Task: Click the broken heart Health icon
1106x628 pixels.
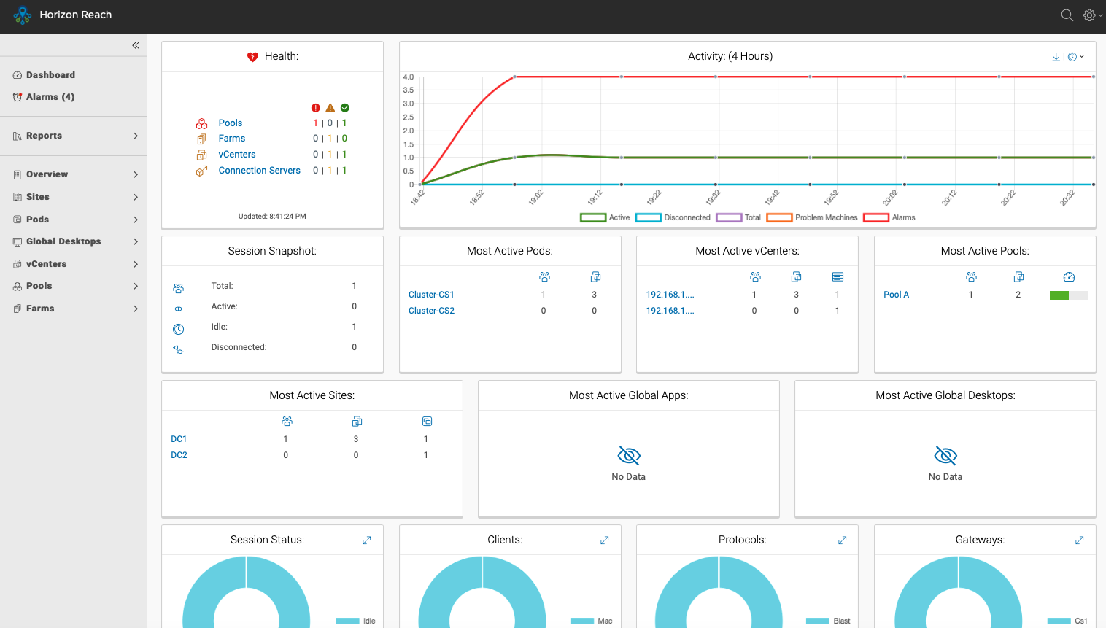Action: 252,57
